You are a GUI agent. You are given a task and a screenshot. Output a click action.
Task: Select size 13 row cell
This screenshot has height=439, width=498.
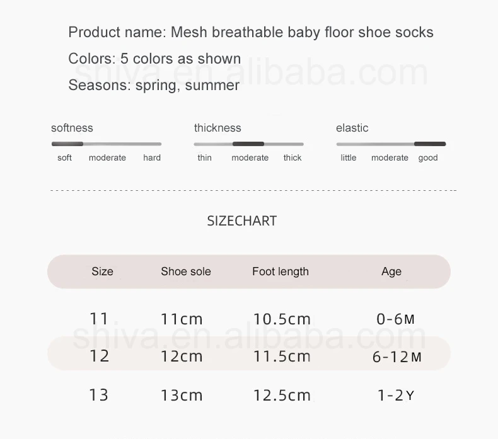99,395
